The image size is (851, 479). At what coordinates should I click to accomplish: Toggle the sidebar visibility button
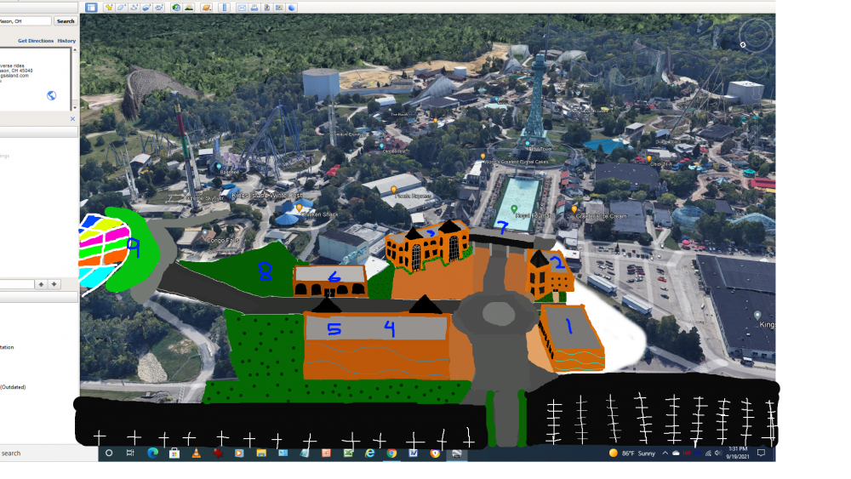[x=91, y=8]
